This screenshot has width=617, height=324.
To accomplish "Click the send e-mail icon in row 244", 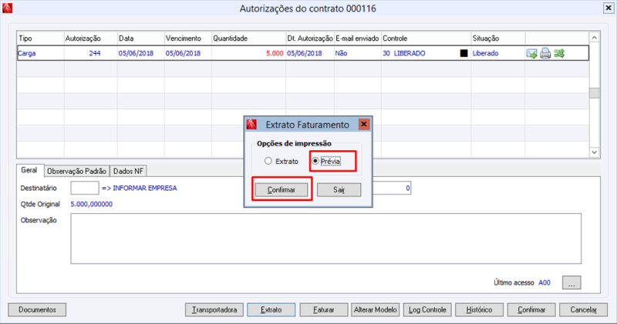I will click(531, 53).
